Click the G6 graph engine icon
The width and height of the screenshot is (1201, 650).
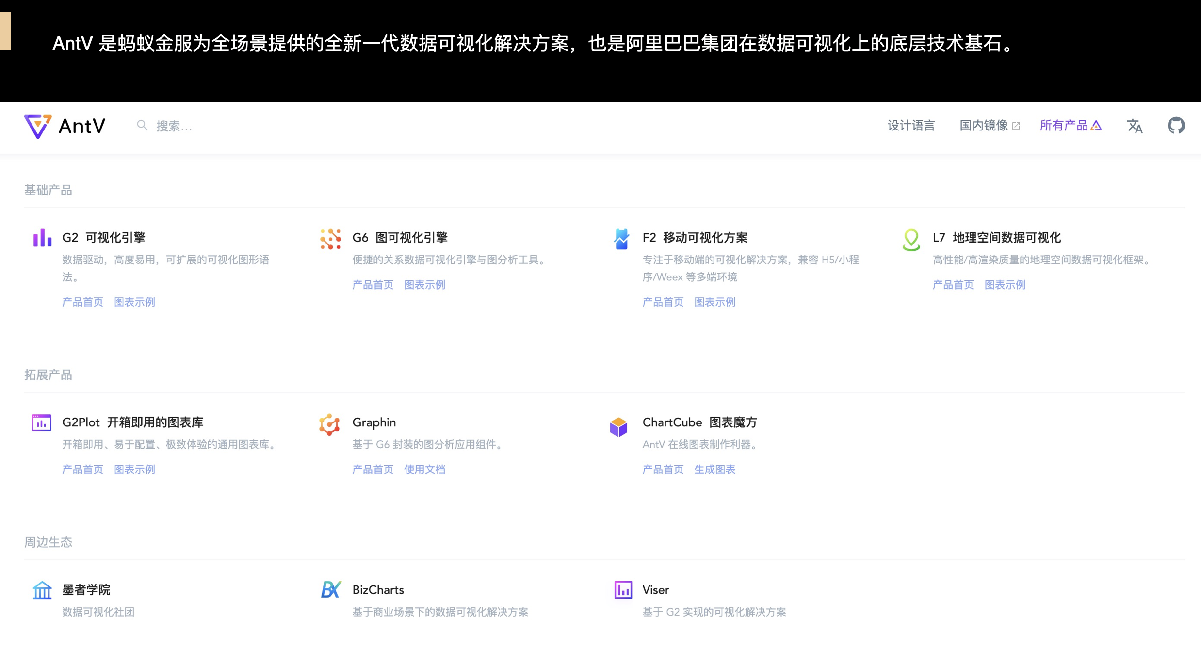coord(331,239)
